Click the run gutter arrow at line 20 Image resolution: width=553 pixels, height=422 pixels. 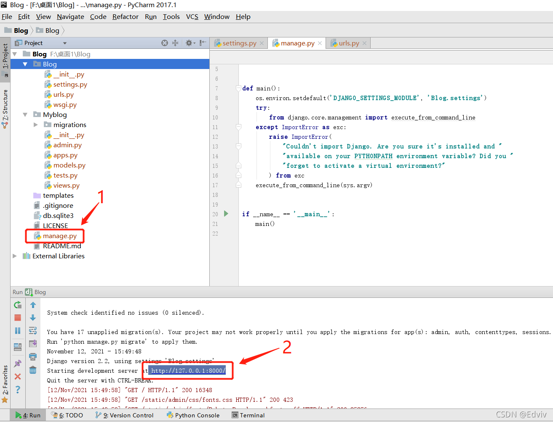(x=226, y=214)
